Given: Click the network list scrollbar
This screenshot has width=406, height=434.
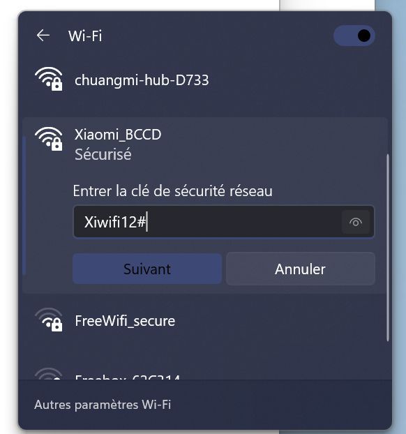Looking at the screenshot, I should coord(388,248).
